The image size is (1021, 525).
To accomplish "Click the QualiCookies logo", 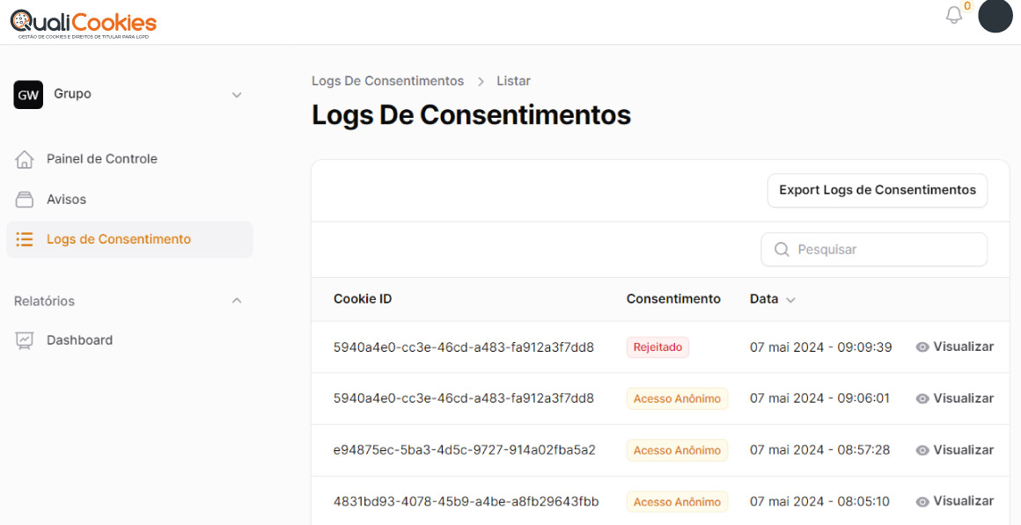I will 83,24.
